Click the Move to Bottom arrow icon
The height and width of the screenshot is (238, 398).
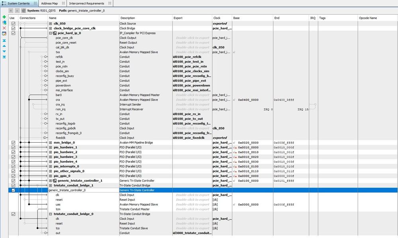4,57
